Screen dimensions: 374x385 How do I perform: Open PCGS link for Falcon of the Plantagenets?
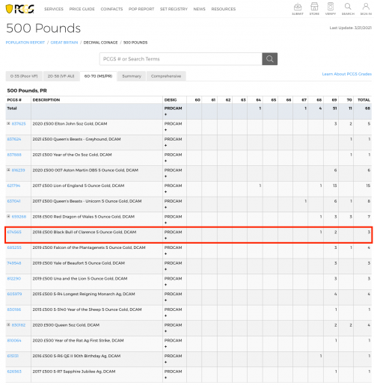click(x=14, y=247)
